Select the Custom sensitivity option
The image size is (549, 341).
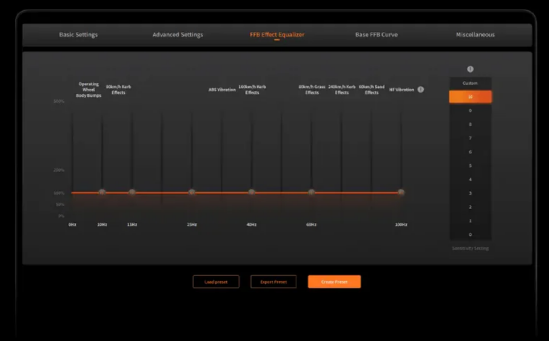[x=470, y=84]
